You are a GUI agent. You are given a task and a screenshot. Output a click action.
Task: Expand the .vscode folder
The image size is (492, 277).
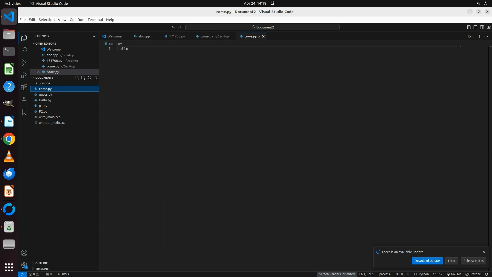45,83
